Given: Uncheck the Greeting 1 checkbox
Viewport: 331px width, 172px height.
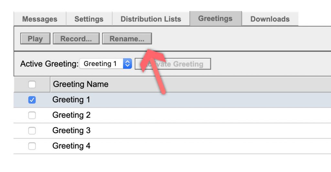Looking at the screenshot, I should 32,100.
